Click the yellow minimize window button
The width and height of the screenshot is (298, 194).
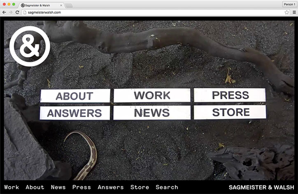pos(9,4)
